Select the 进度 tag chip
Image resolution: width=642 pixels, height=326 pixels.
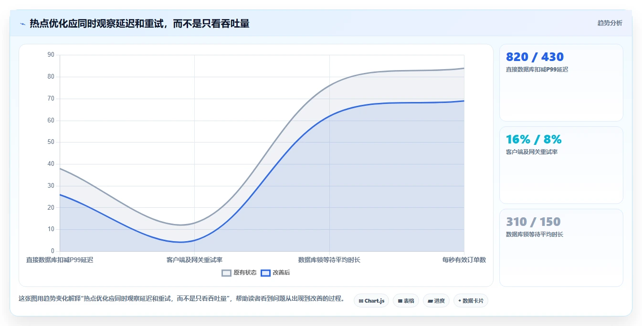pos(436,301)
